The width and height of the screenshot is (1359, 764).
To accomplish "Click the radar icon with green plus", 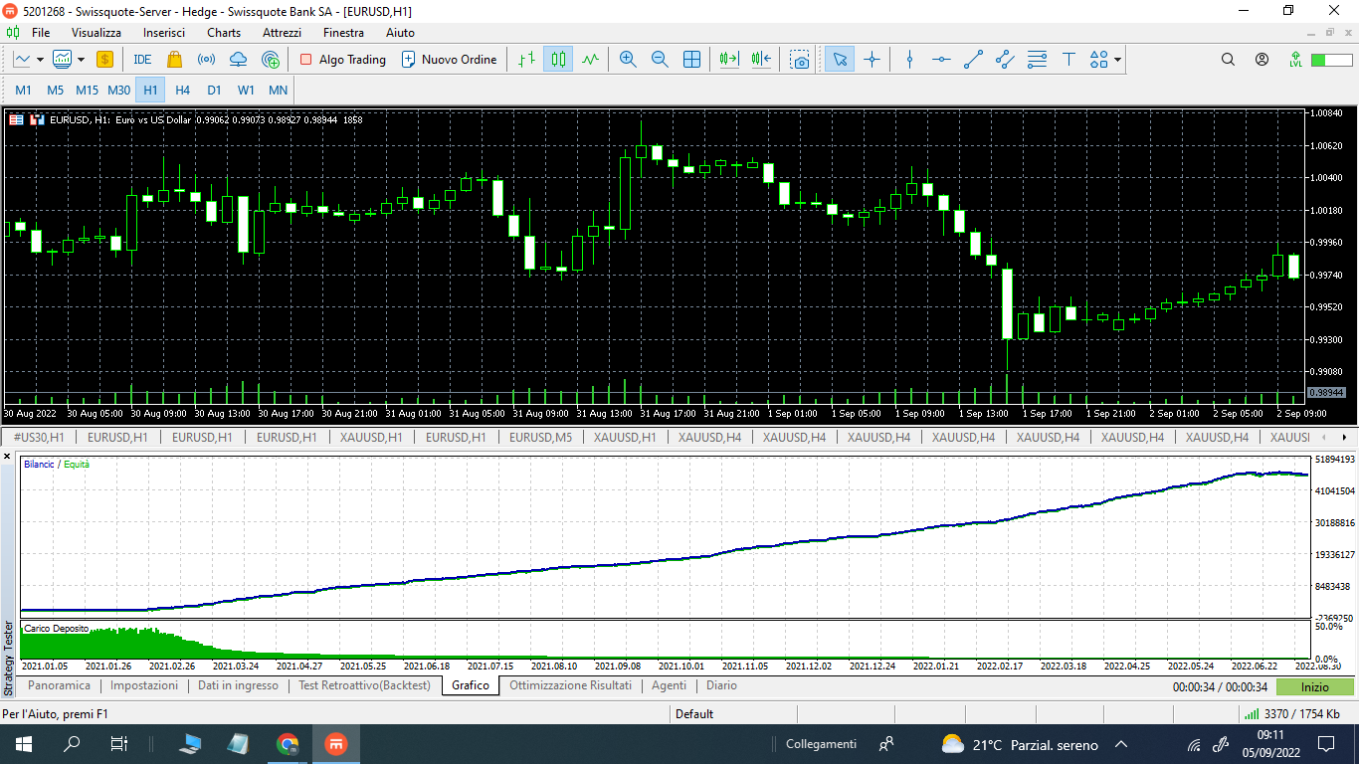I will pos(270,60).
